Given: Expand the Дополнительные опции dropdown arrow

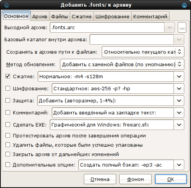Looking at the screenshot, I should click(179, 165).
